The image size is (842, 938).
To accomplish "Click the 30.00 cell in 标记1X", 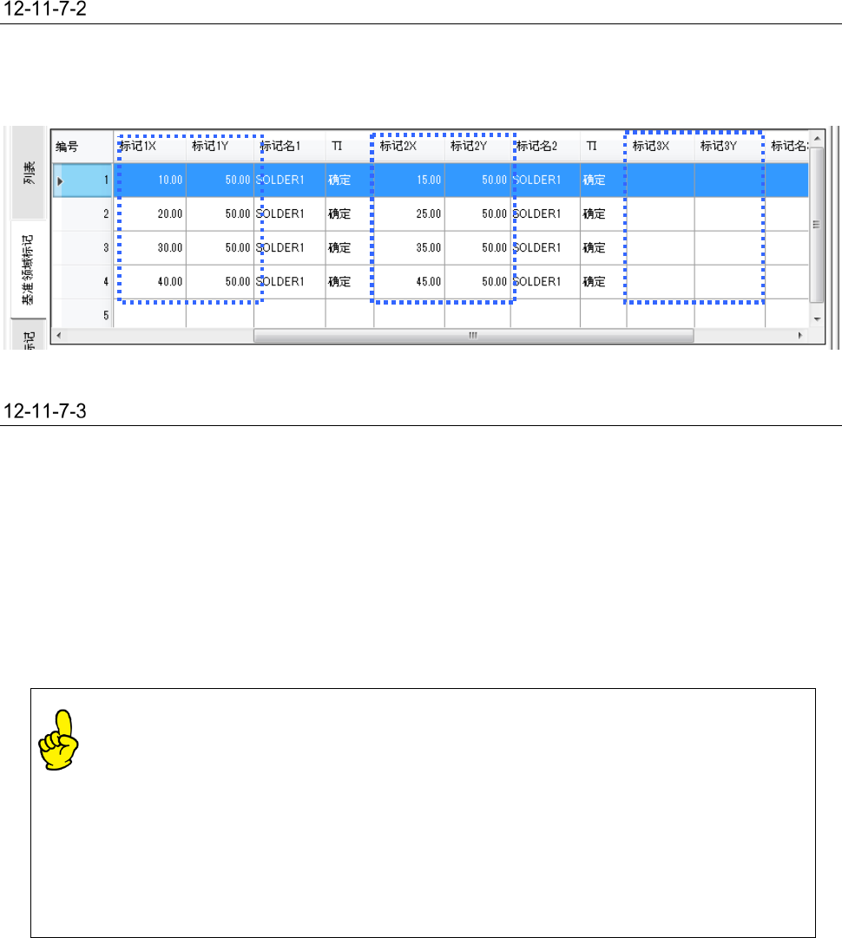I will [149, 248].
